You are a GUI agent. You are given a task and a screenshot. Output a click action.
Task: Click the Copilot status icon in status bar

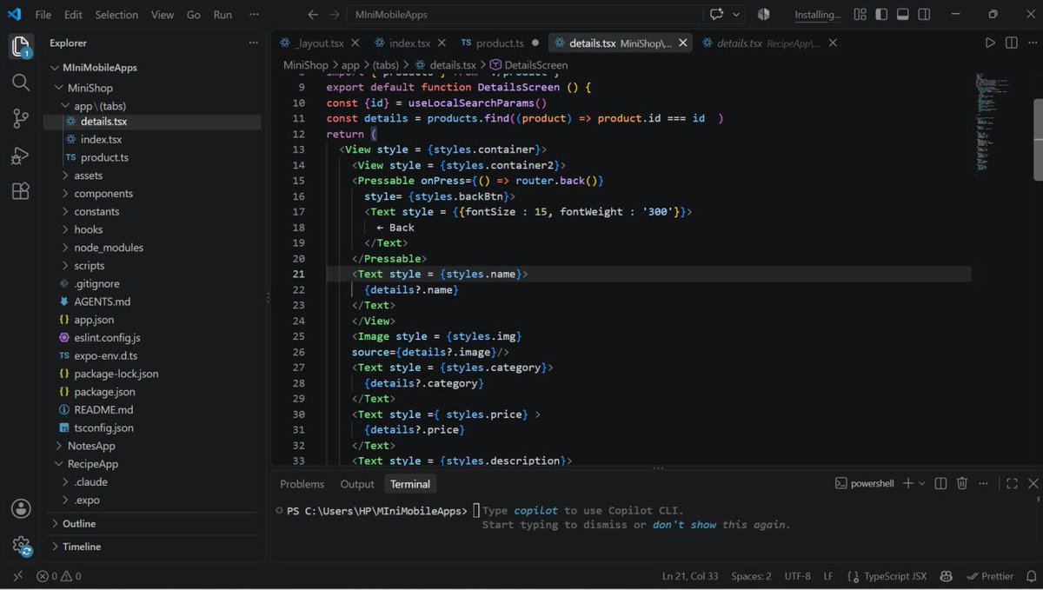coord(946,576)
